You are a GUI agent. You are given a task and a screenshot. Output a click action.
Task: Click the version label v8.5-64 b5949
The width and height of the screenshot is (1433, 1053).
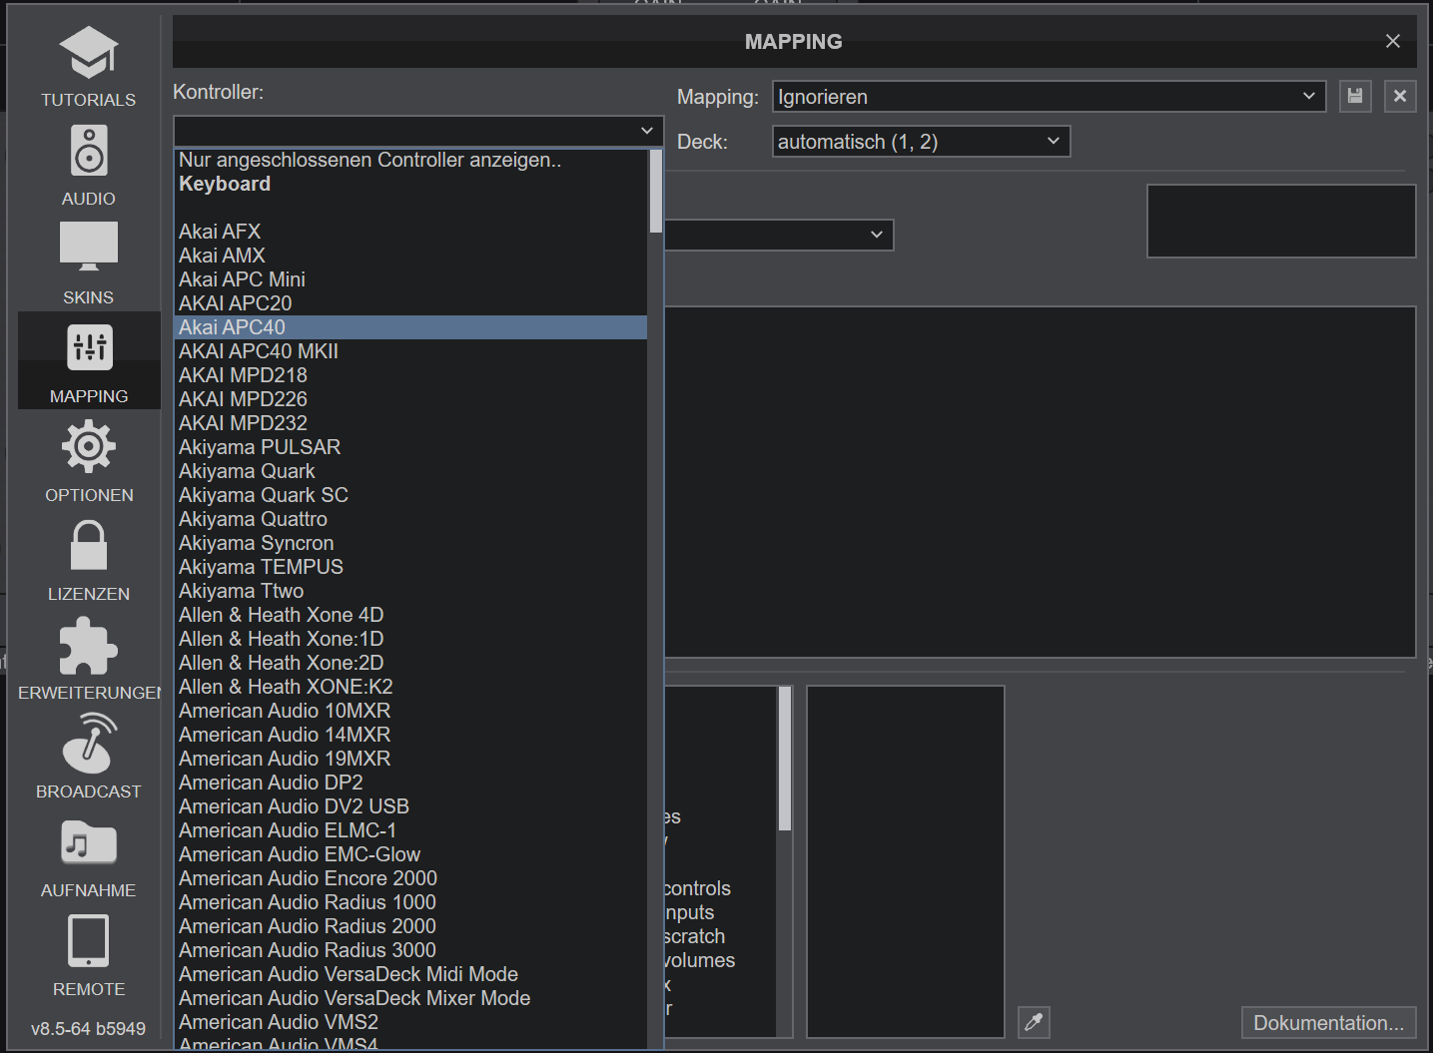pyautogui.click(x=88, y=1028)
